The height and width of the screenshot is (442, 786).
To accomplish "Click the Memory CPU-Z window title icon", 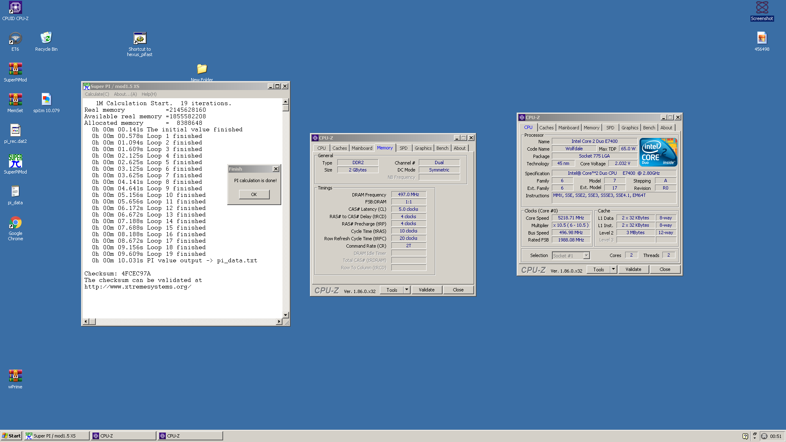I will pyautogui.click(x=315, y=138).
